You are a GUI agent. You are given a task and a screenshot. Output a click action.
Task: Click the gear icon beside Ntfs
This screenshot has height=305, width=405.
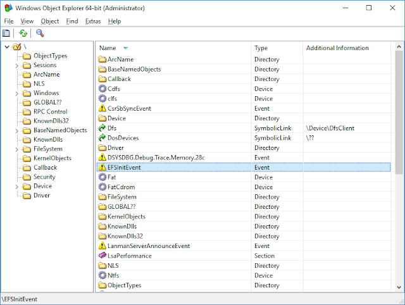(103, 275)
